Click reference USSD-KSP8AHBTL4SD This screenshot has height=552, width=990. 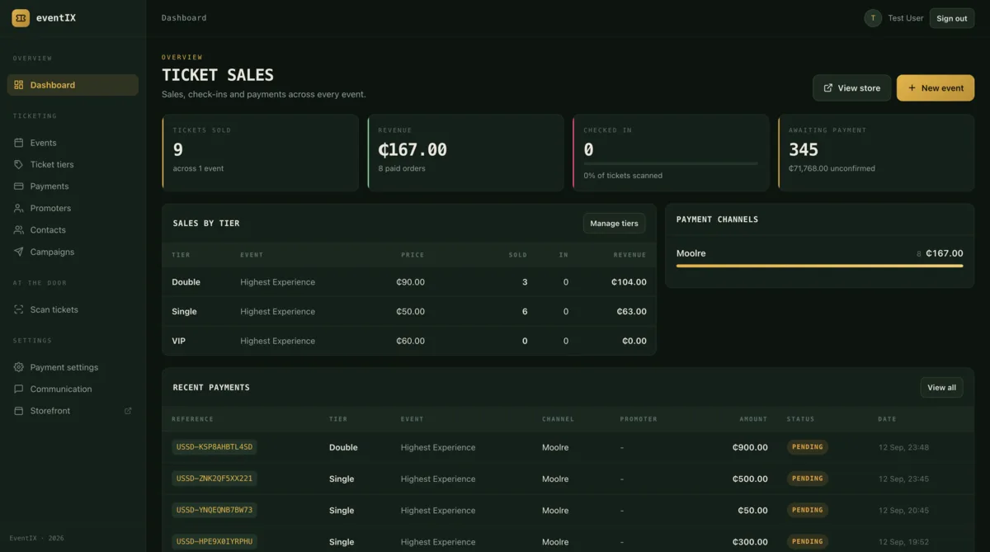pos(214,447)
